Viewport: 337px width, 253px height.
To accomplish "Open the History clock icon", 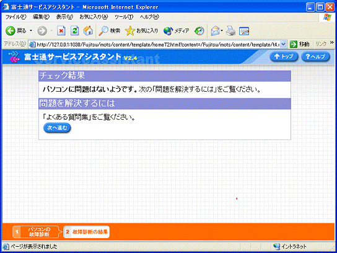I will [199, 31].
